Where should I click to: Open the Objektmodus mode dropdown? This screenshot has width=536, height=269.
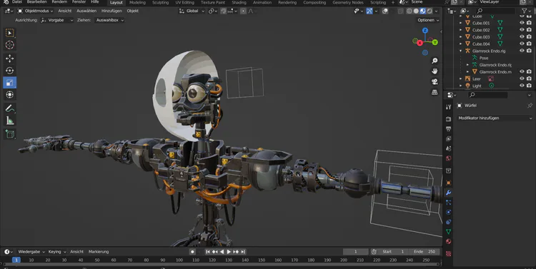pos(35,11)
